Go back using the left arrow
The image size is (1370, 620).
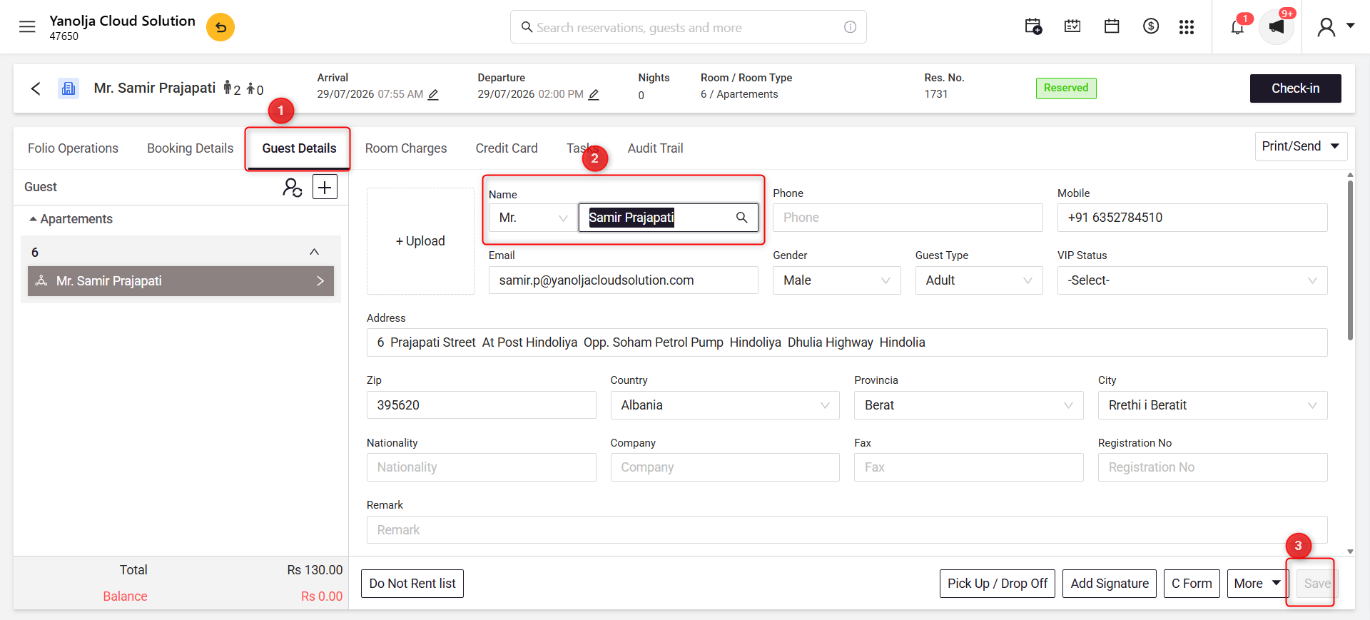pyautogui.click(x=36, y=88)
